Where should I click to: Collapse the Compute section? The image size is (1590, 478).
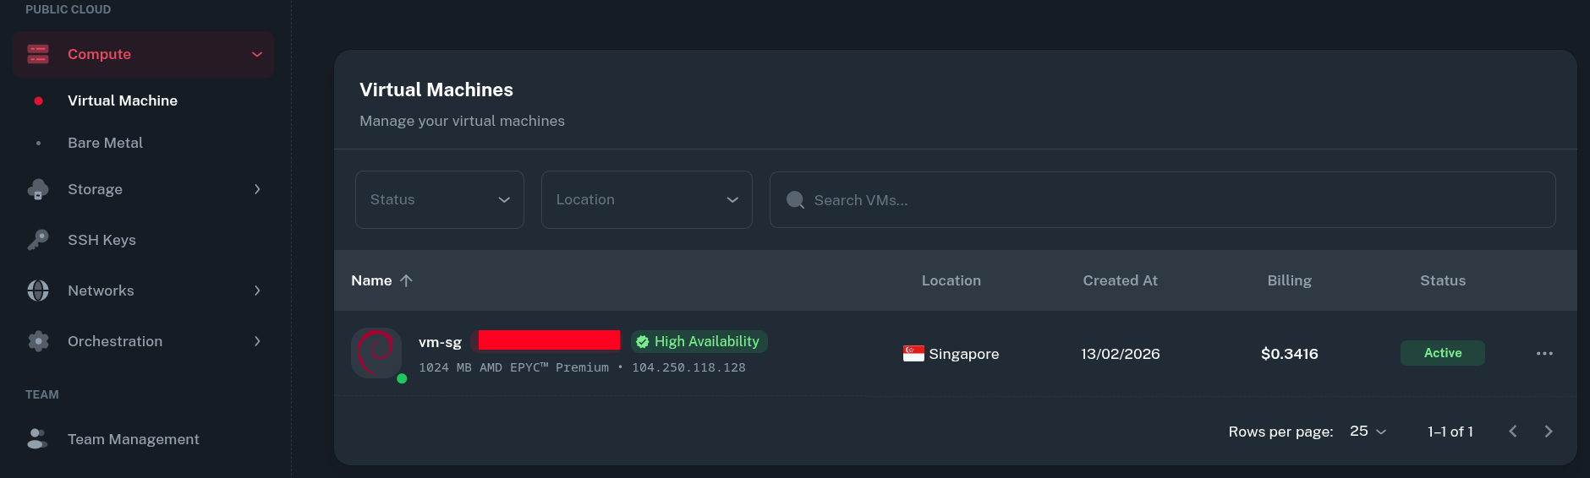click(257, 54)
